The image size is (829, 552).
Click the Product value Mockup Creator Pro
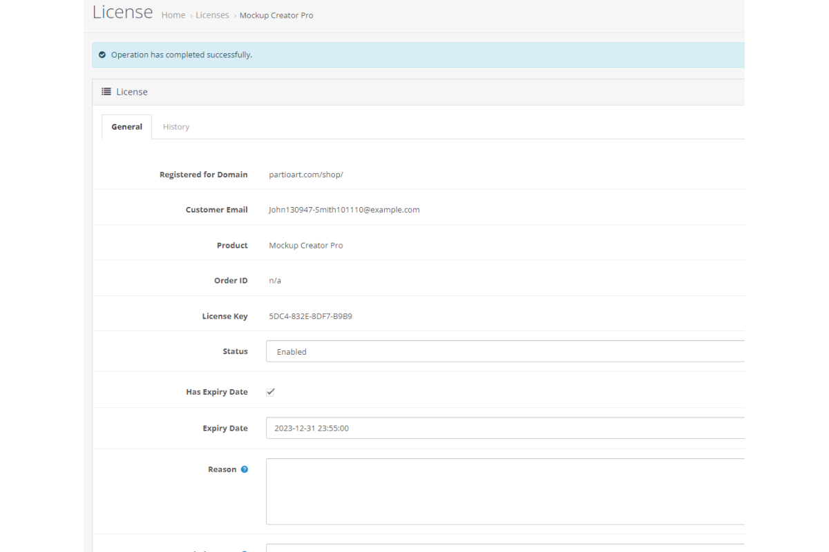306,245
